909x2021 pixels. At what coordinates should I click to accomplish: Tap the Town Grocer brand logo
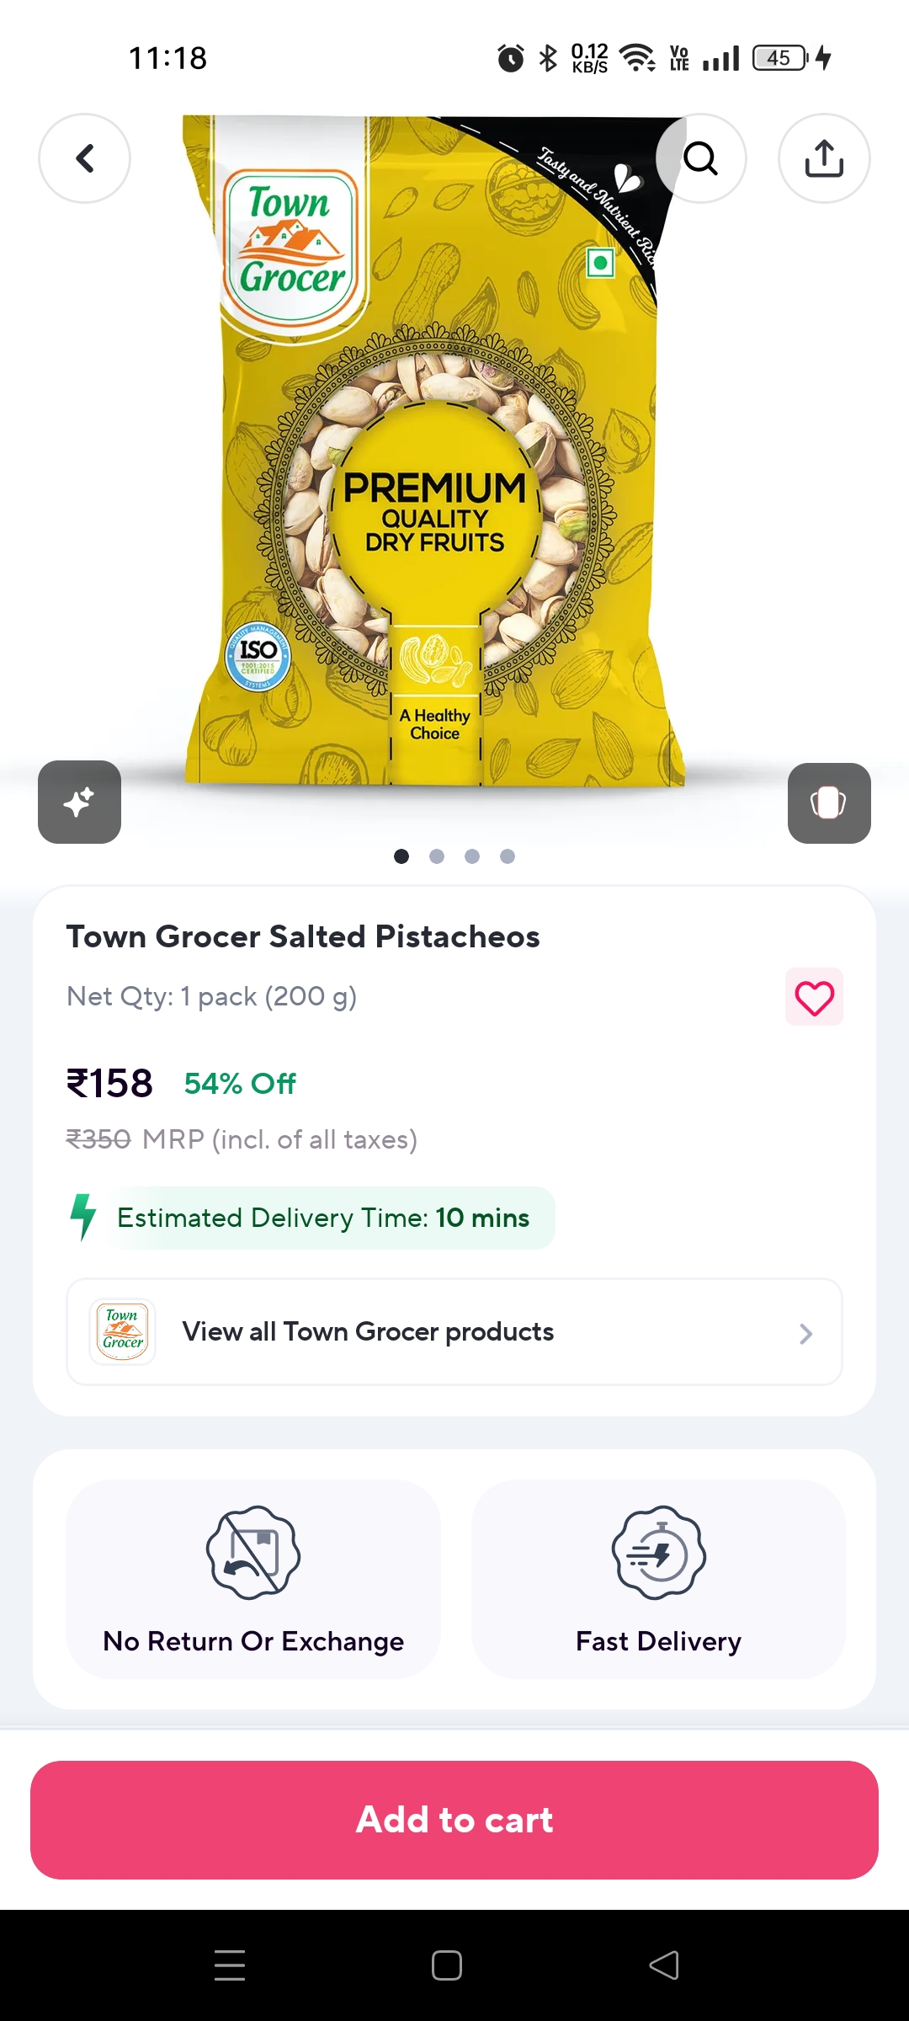point(123,1331)
